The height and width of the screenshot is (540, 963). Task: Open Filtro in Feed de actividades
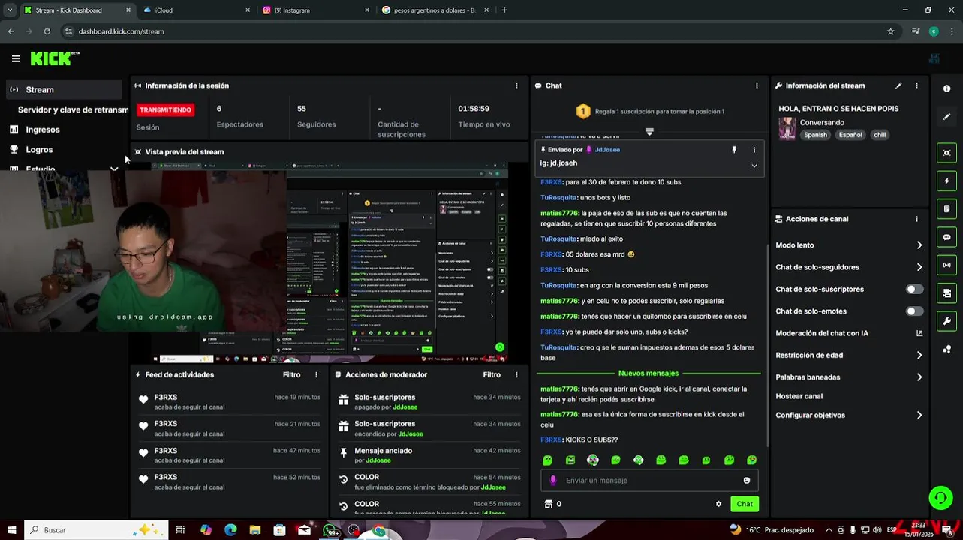point(291,375)
